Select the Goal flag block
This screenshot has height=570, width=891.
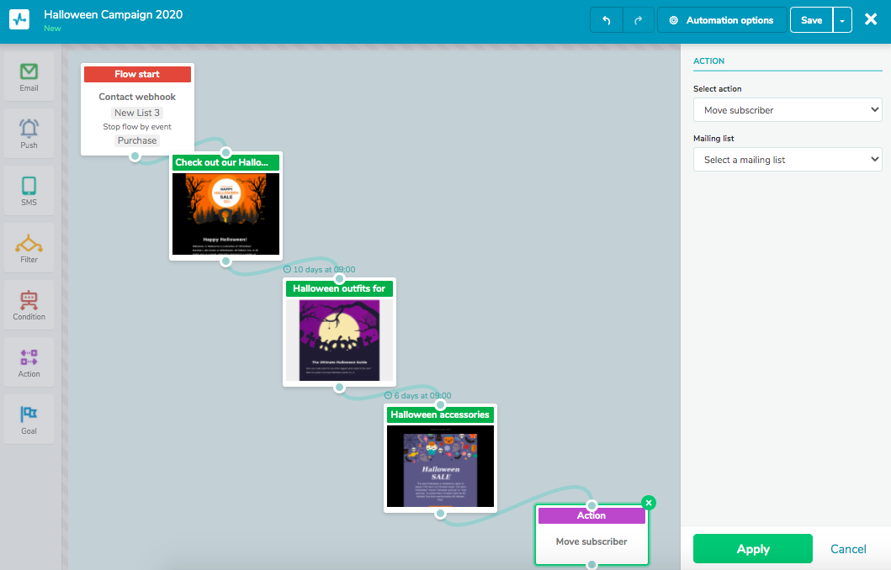pyautogui.click(x=29, y=419)
